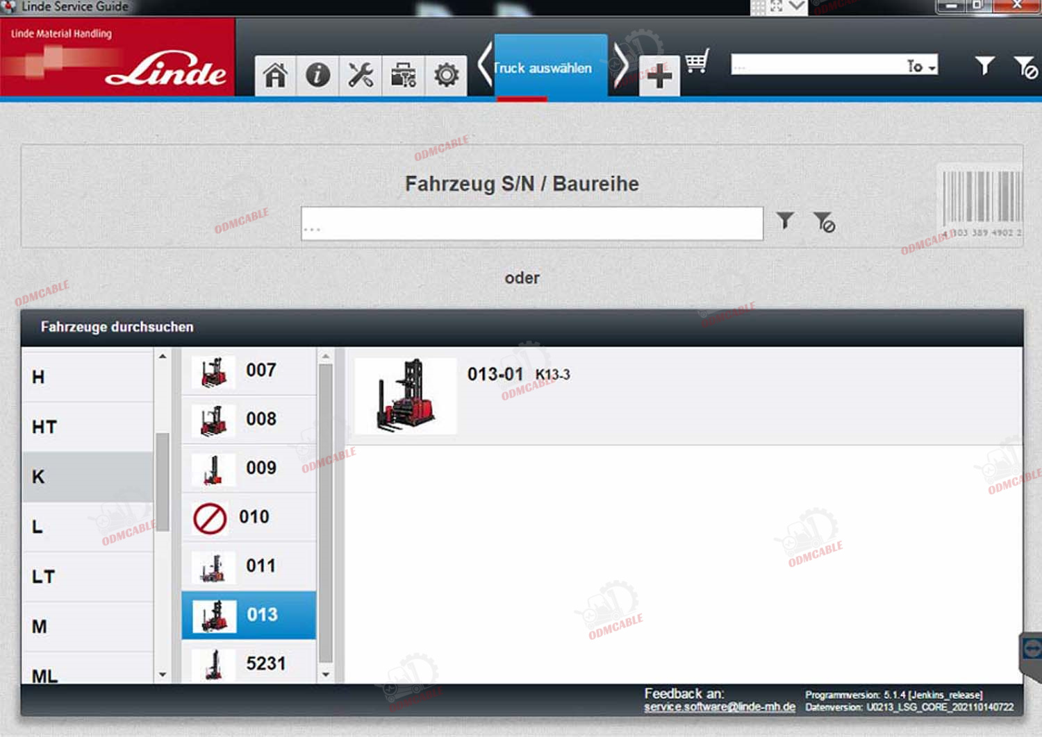The image size is (1042, 737).
Task: Apply the serial number filter funnel
Action: click(x=785, y=221)
